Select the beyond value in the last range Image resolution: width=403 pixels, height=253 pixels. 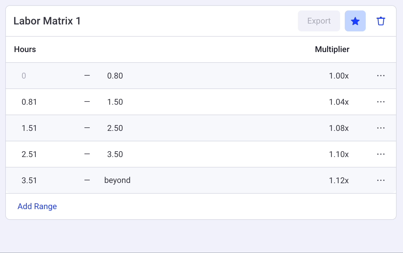coord(117,180)
